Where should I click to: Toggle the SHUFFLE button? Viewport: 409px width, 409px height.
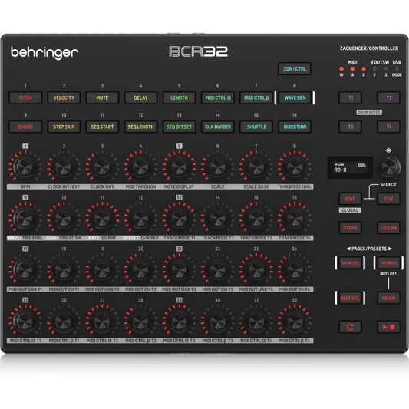[256, 127]
